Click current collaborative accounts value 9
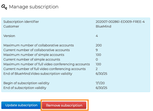 point(97,50)
